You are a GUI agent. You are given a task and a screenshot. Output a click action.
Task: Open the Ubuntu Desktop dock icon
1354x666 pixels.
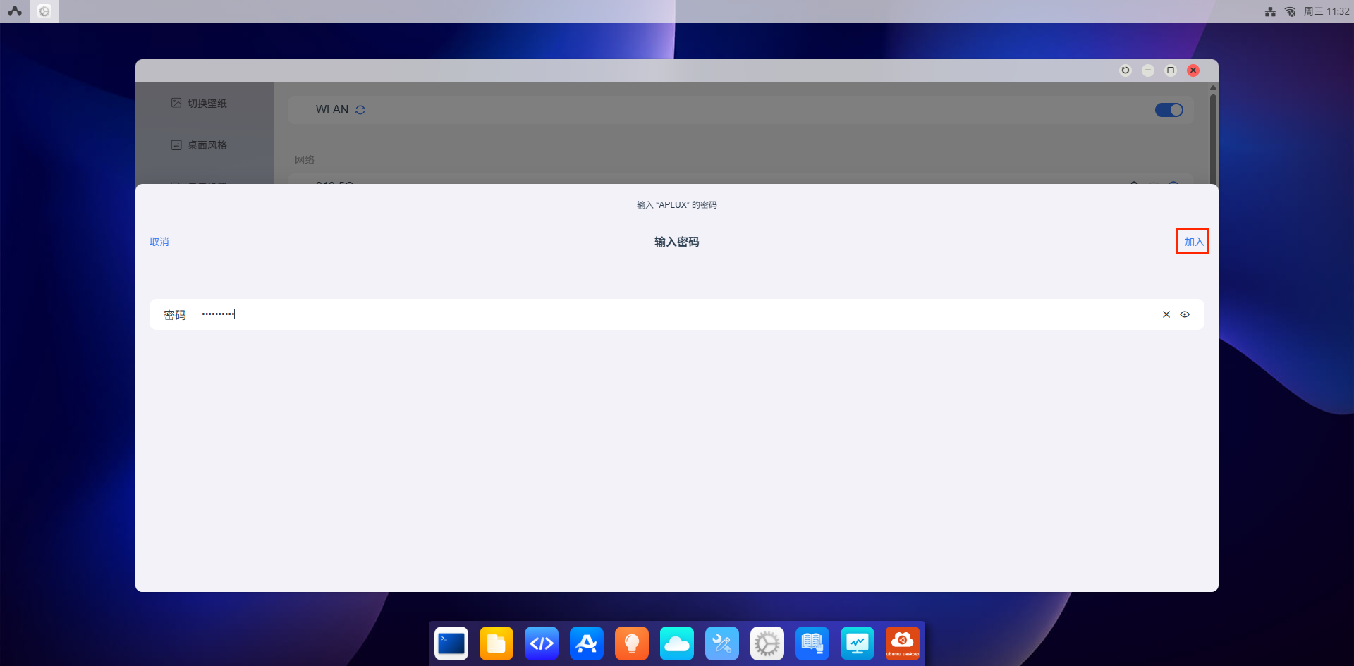pos(903,643)
